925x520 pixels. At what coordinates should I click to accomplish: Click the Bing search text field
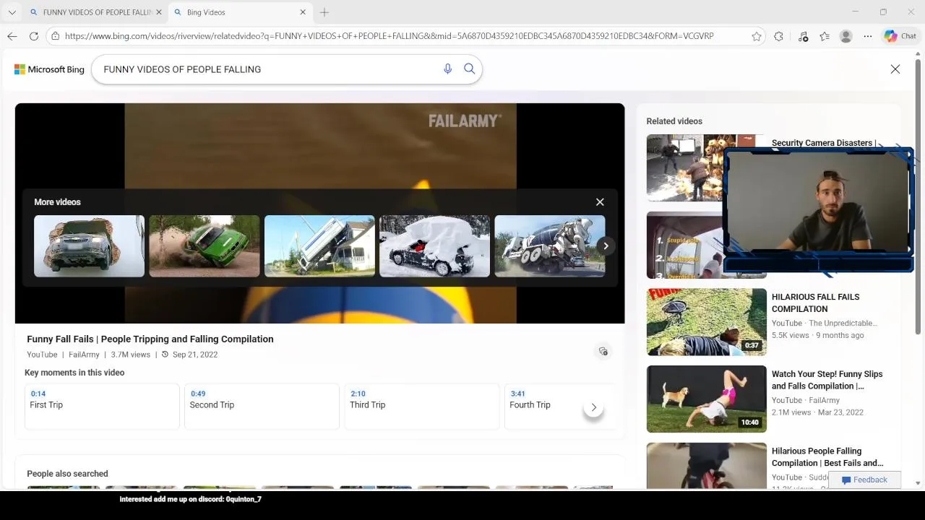click(x=267, y=69)
